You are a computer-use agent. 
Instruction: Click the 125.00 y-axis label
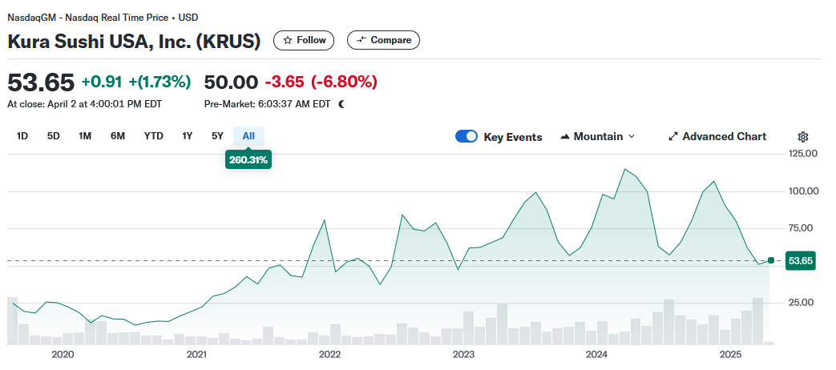click(802, 154)
